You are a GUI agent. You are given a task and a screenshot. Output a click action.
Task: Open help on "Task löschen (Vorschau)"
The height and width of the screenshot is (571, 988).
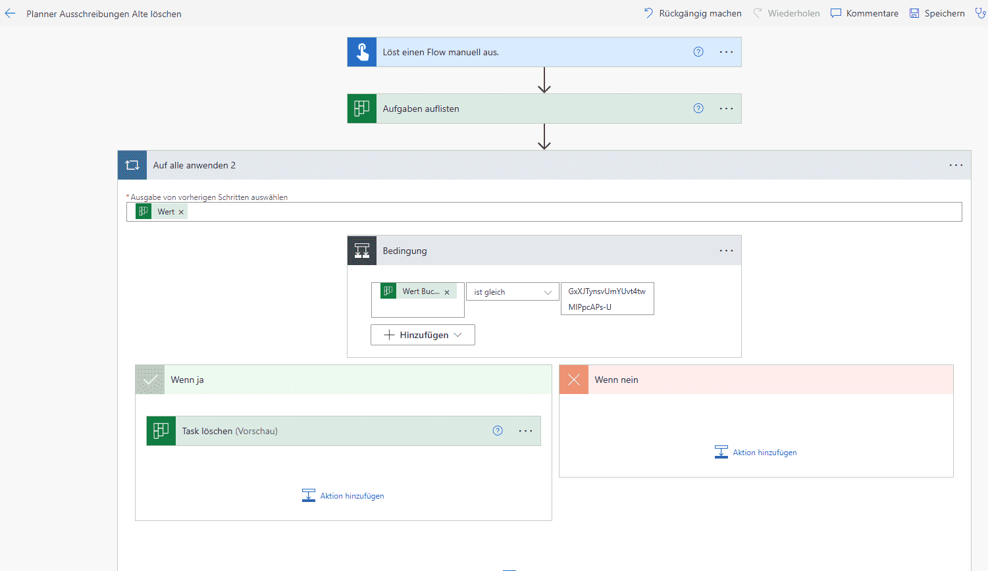click(497, 430)
